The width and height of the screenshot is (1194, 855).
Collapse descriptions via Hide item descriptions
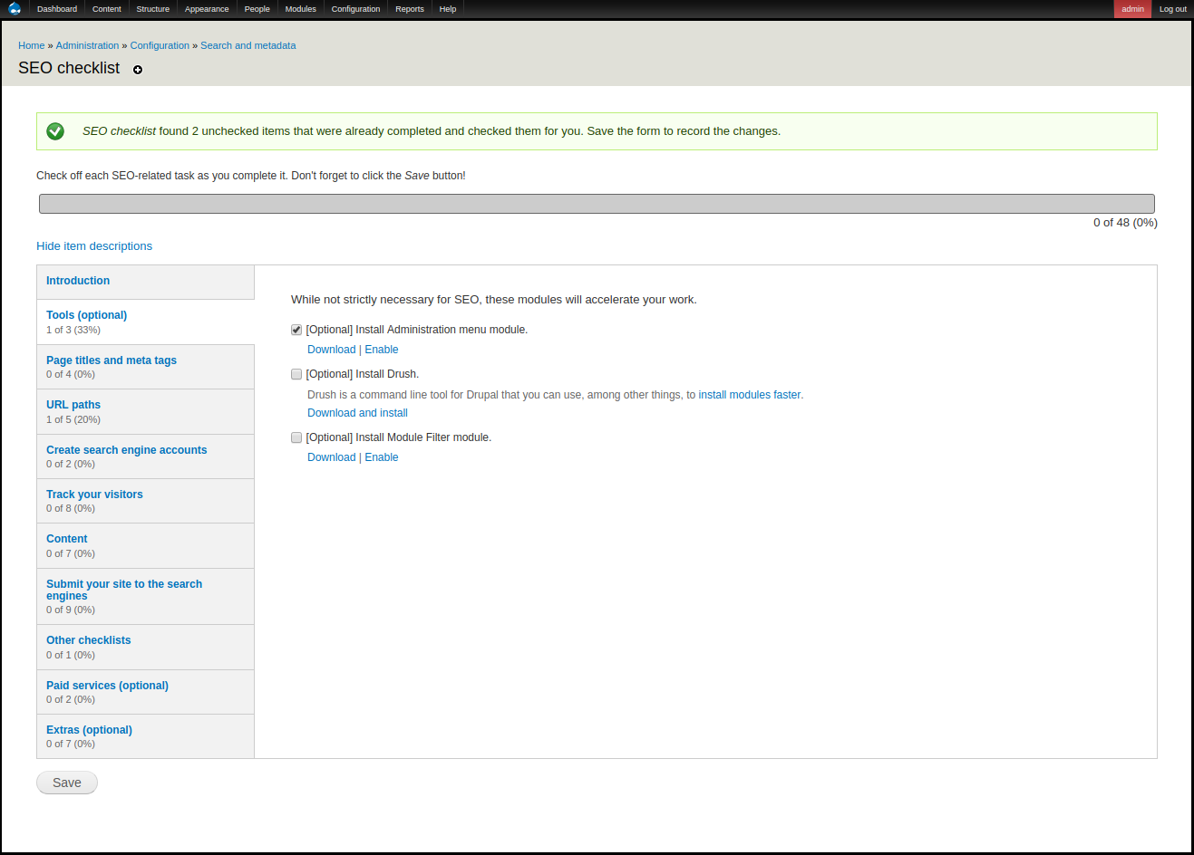[x=94, y=246]
